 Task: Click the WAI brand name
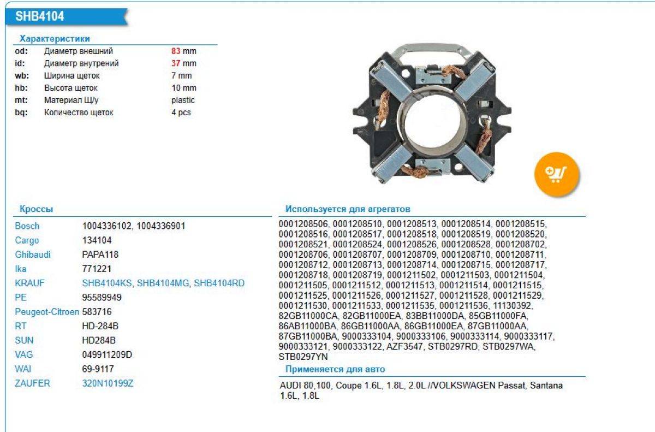point(23,369)
